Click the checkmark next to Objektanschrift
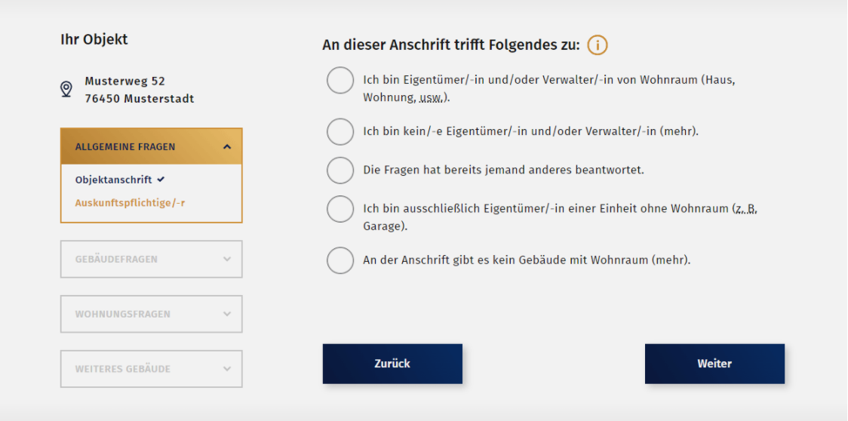Viewport: 848px width, 421px height. pos(161,180)
